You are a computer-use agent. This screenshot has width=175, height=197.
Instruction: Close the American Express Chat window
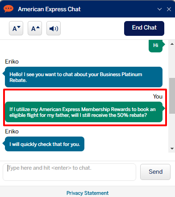[x=169, y=9]
